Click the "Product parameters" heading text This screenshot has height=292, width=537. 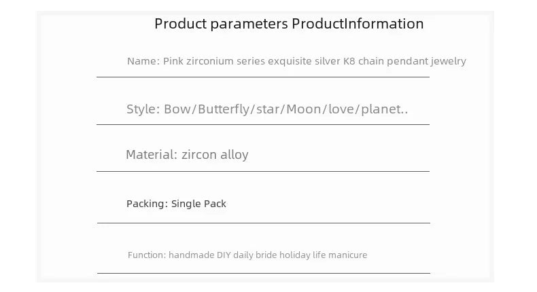(x=222, y=24)
